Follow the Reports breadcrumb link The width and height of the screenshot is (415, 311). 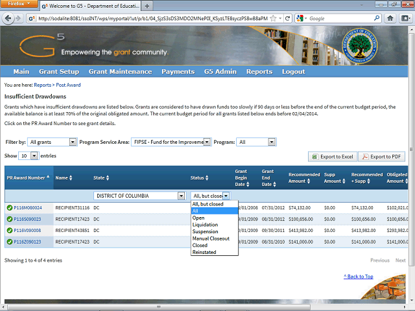click(x=42, y=85)
